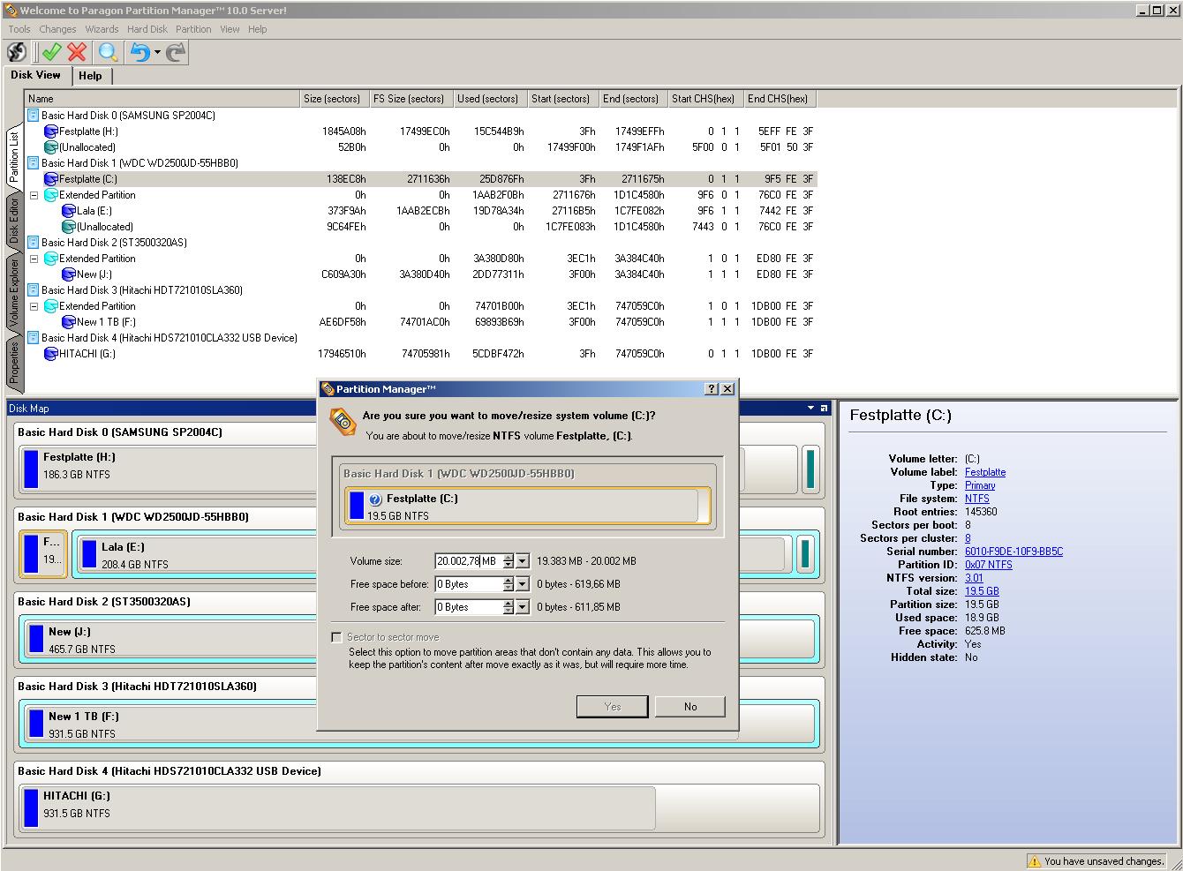The width and height of the screenshot is (1183, 871).
Task: Click the 19.5 GB total size link
Action: point(982,591)
